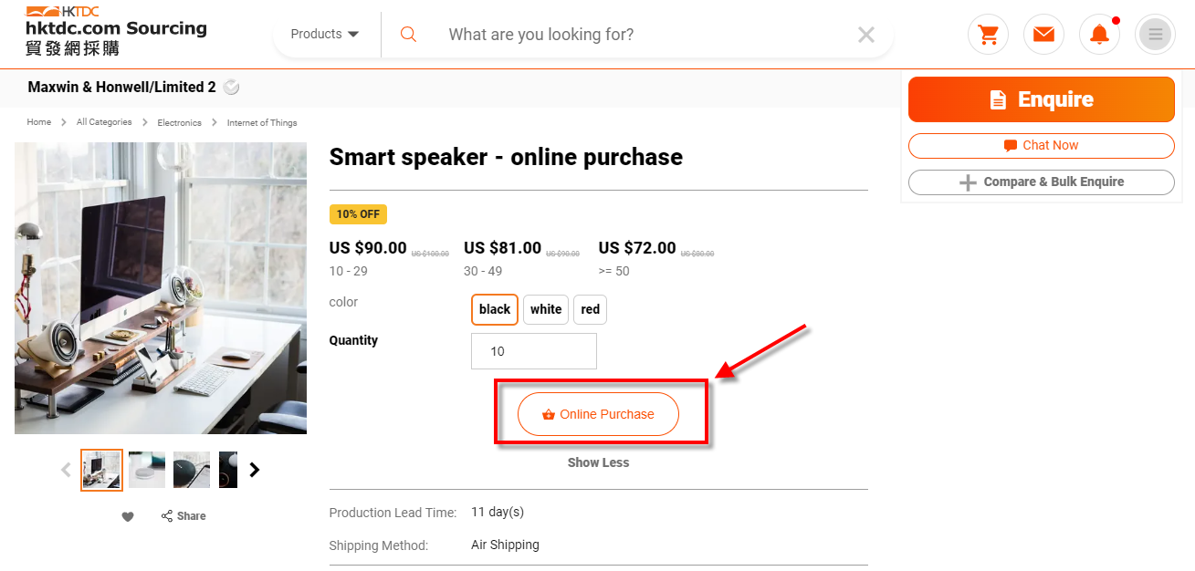Click the orange Enquire button
The image size is (1195, 571).
(1042, 99)
